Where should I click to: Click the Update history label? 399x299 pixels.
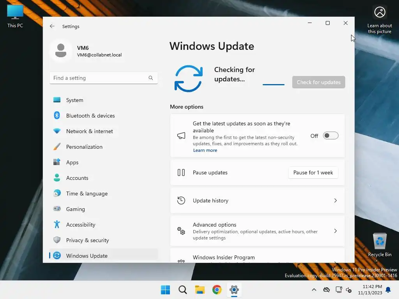[x=210, y=201]
